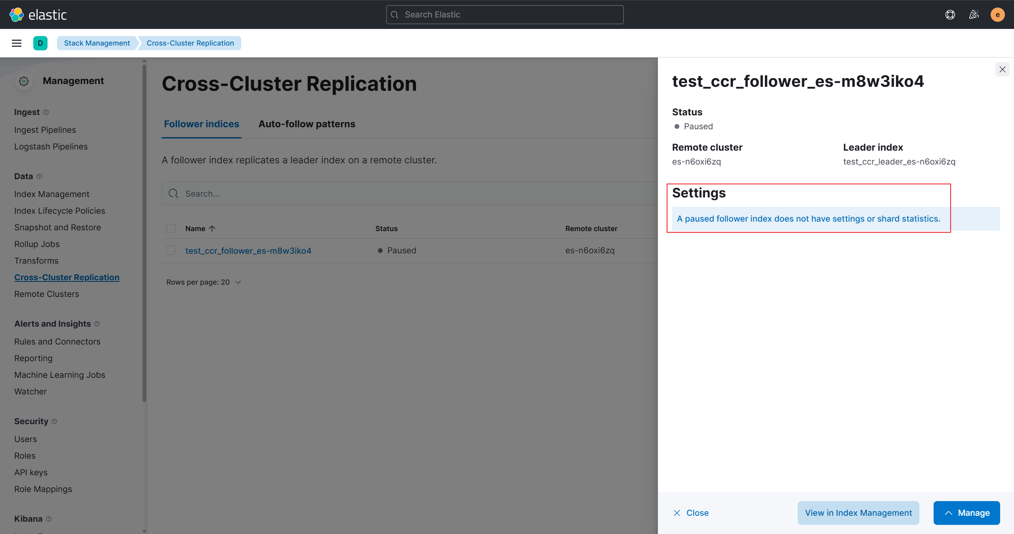Click the Search Elastic input field

505,15
